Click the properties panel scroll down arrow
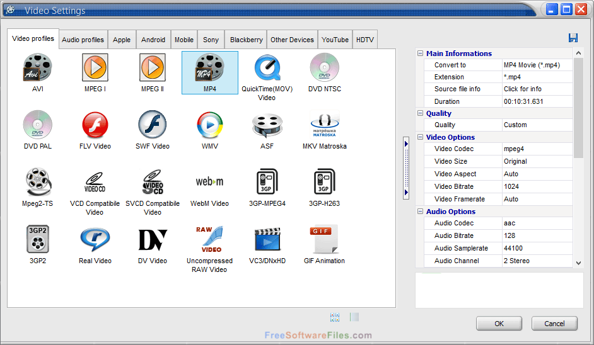This screenshot has width=594, height=345. pyautogui.click(x=578, y=263)
